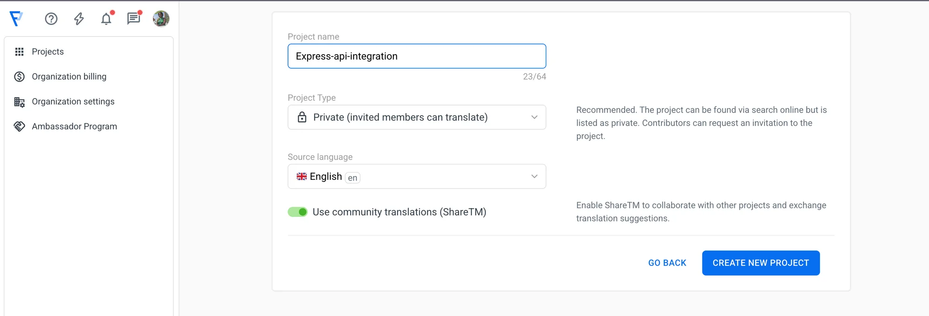Click the Organization settings building icon
The image size is (929, 316).
(19, 101)
